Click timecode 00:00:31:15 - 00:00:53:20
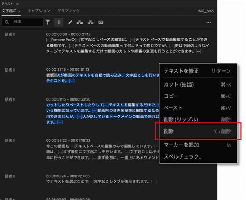 tap(68, 99)
